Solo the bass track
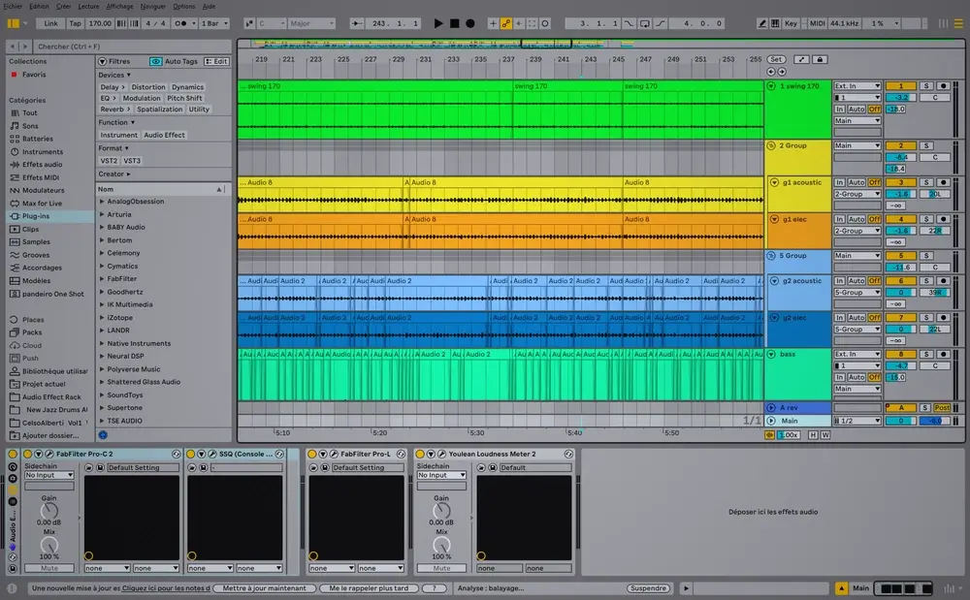Image resolution: width=970 pixels, height=600 pixels. coord(926,354)
